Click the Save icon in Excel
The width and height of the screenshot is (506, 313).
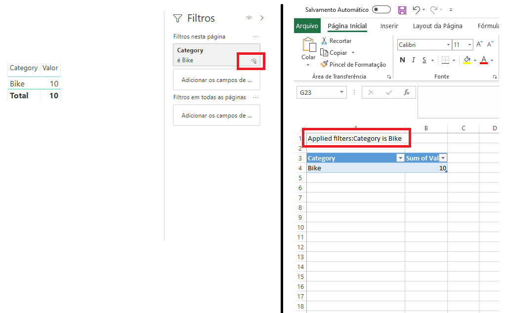[402, 10]
